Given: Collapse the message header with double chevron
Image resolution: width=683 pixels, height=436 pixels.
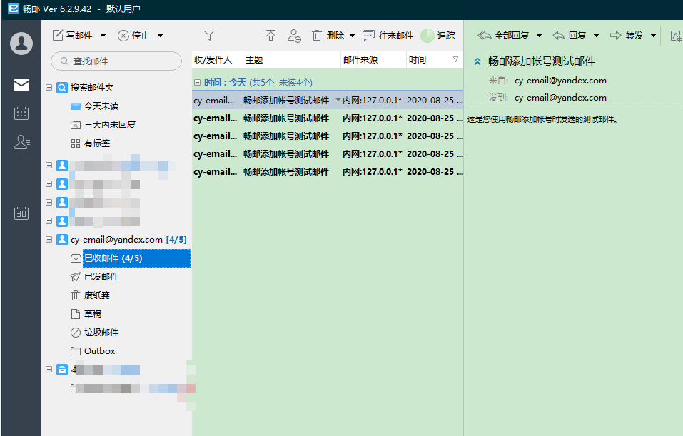Looking at the screenshot, I should coord(477,61).
